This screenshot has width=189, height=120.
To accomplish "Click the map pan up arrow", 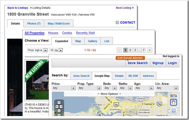I will [59, 102].
